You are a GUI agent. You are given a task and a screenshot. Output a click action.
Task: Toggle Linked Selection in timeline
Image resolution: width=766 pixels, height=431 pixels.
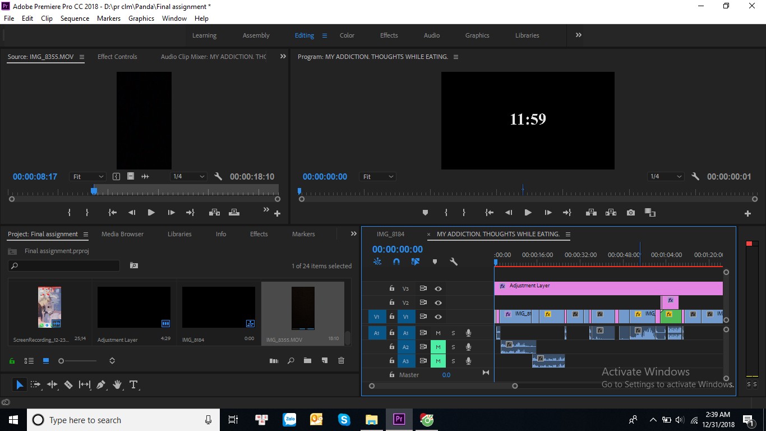416,262
